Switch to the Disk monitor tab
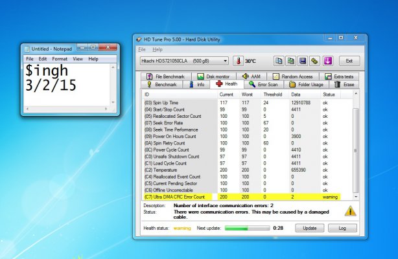398x259 pixels. tap(213, 76)
